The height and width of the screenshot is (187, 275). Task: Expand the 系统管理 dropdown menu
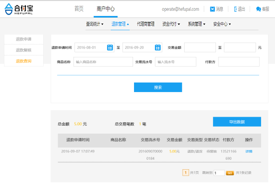197,24
